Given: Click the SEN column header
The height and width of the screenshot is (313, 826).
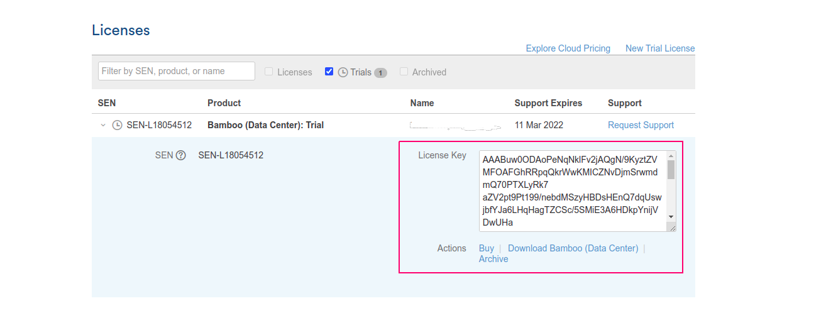Looking at the screenshot, I should 107,103.
